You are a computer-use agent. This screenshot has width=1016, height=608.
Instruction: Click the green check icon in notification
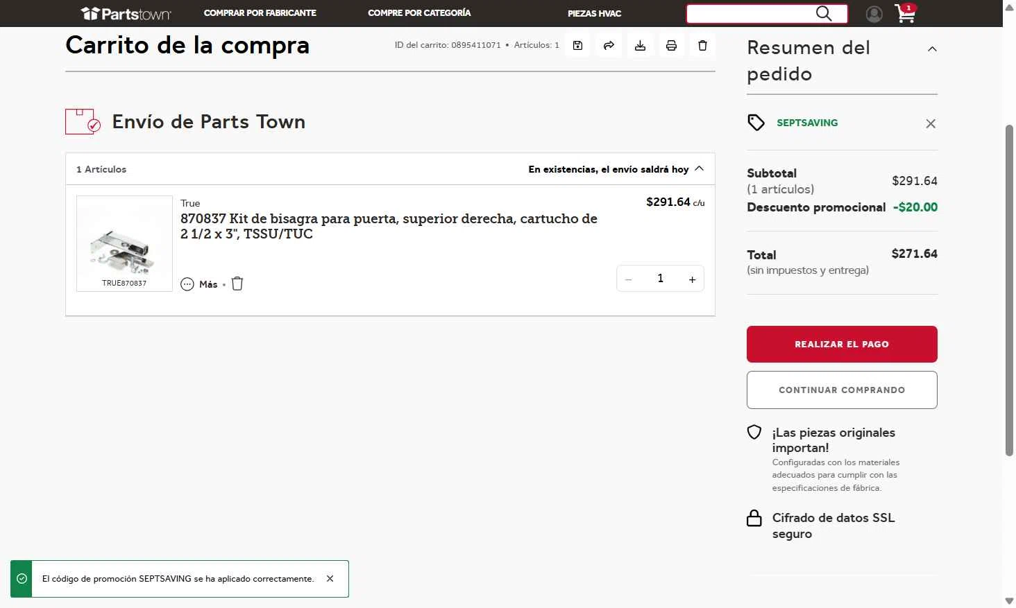pos(22,578)
